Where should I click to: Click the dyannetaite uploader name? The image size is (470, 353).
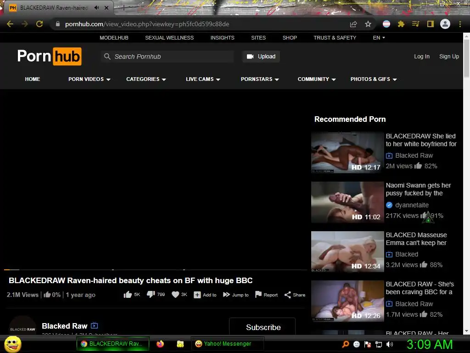tap(412, 205)
